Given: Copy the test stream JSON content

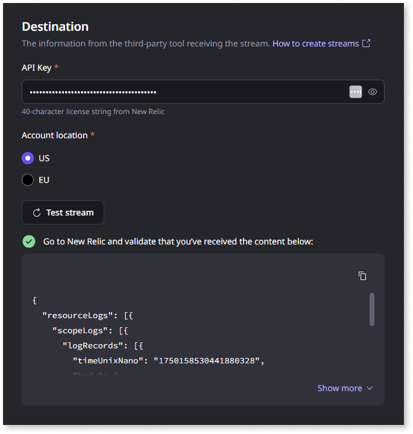Looking at the screenshot, I should point(362,276).
